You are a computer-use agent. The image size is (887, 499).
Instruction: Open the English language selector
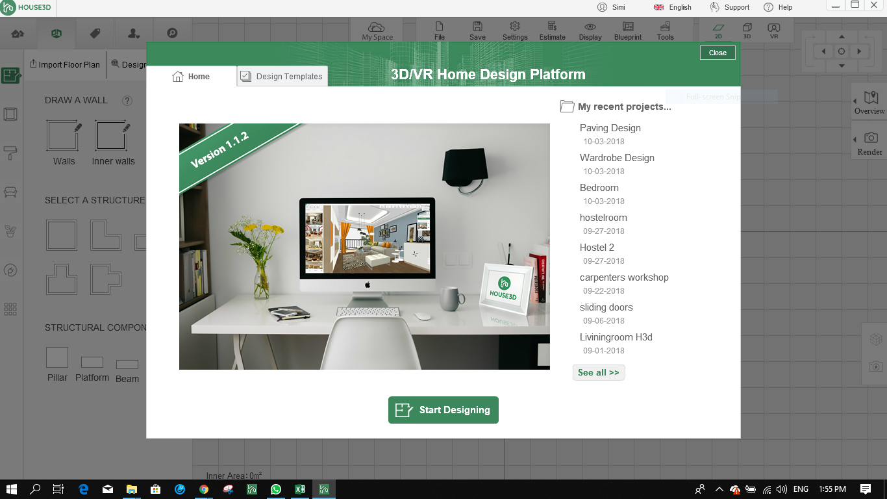pyautogui.click(x=673, y=7)
